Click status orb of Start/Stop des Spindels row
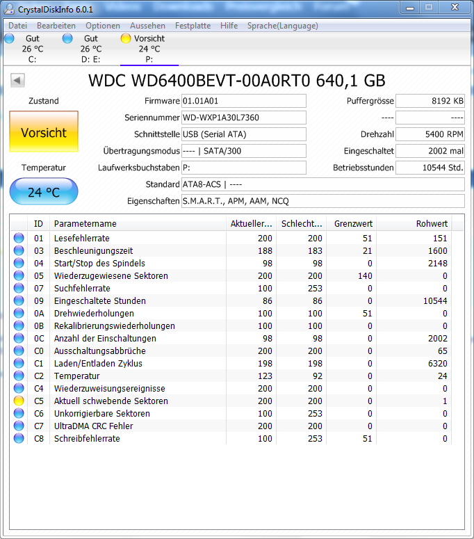Viewport: 474px width, 539px height. [x=19, y=263]
